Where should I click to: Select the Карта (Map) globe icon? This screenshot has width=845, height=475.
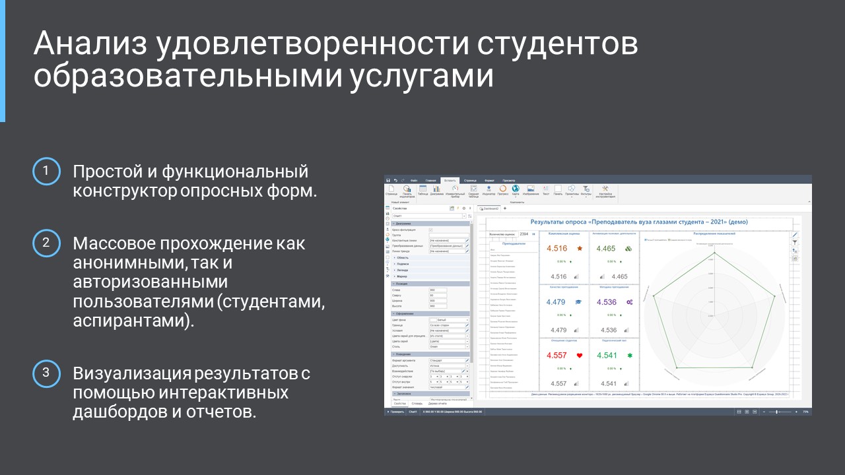516,190
